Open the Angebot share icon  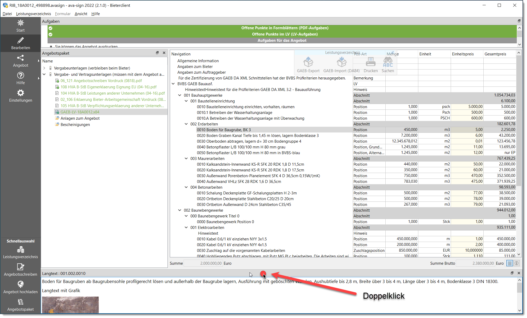(20, 58)
